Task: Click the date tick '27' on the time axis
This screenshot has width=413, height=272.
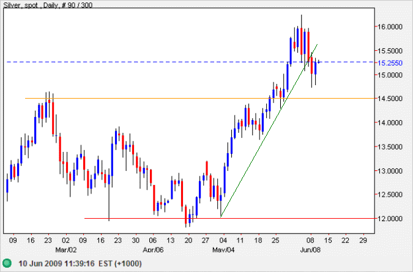Action: tap(206, 240)
